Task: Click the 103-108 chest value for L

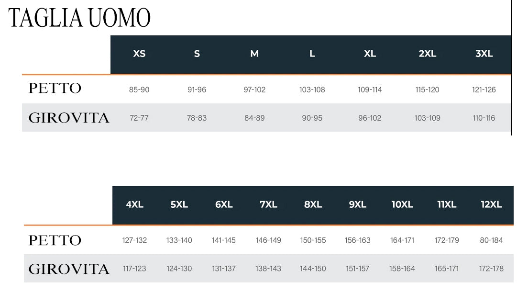Action: [x=312, y=90]
